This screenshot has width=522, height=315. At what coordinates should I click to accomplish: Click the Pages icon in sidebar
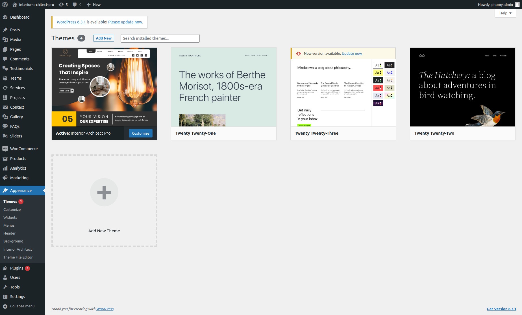(5, 49)
